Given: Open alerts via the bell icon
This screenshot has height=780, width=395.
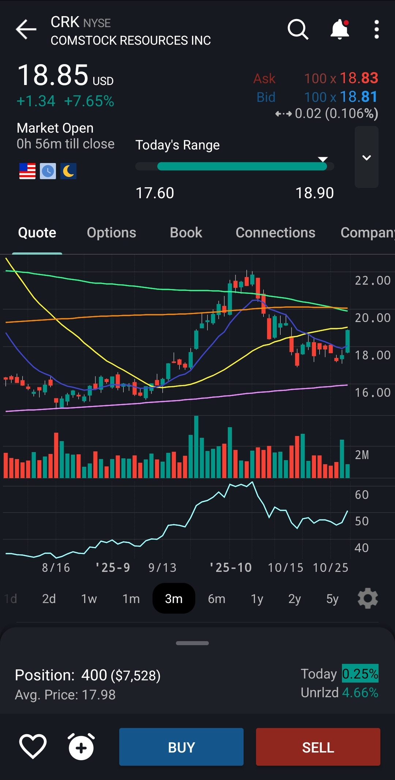Looking at the screenshot, I should [x=340, y=29].
